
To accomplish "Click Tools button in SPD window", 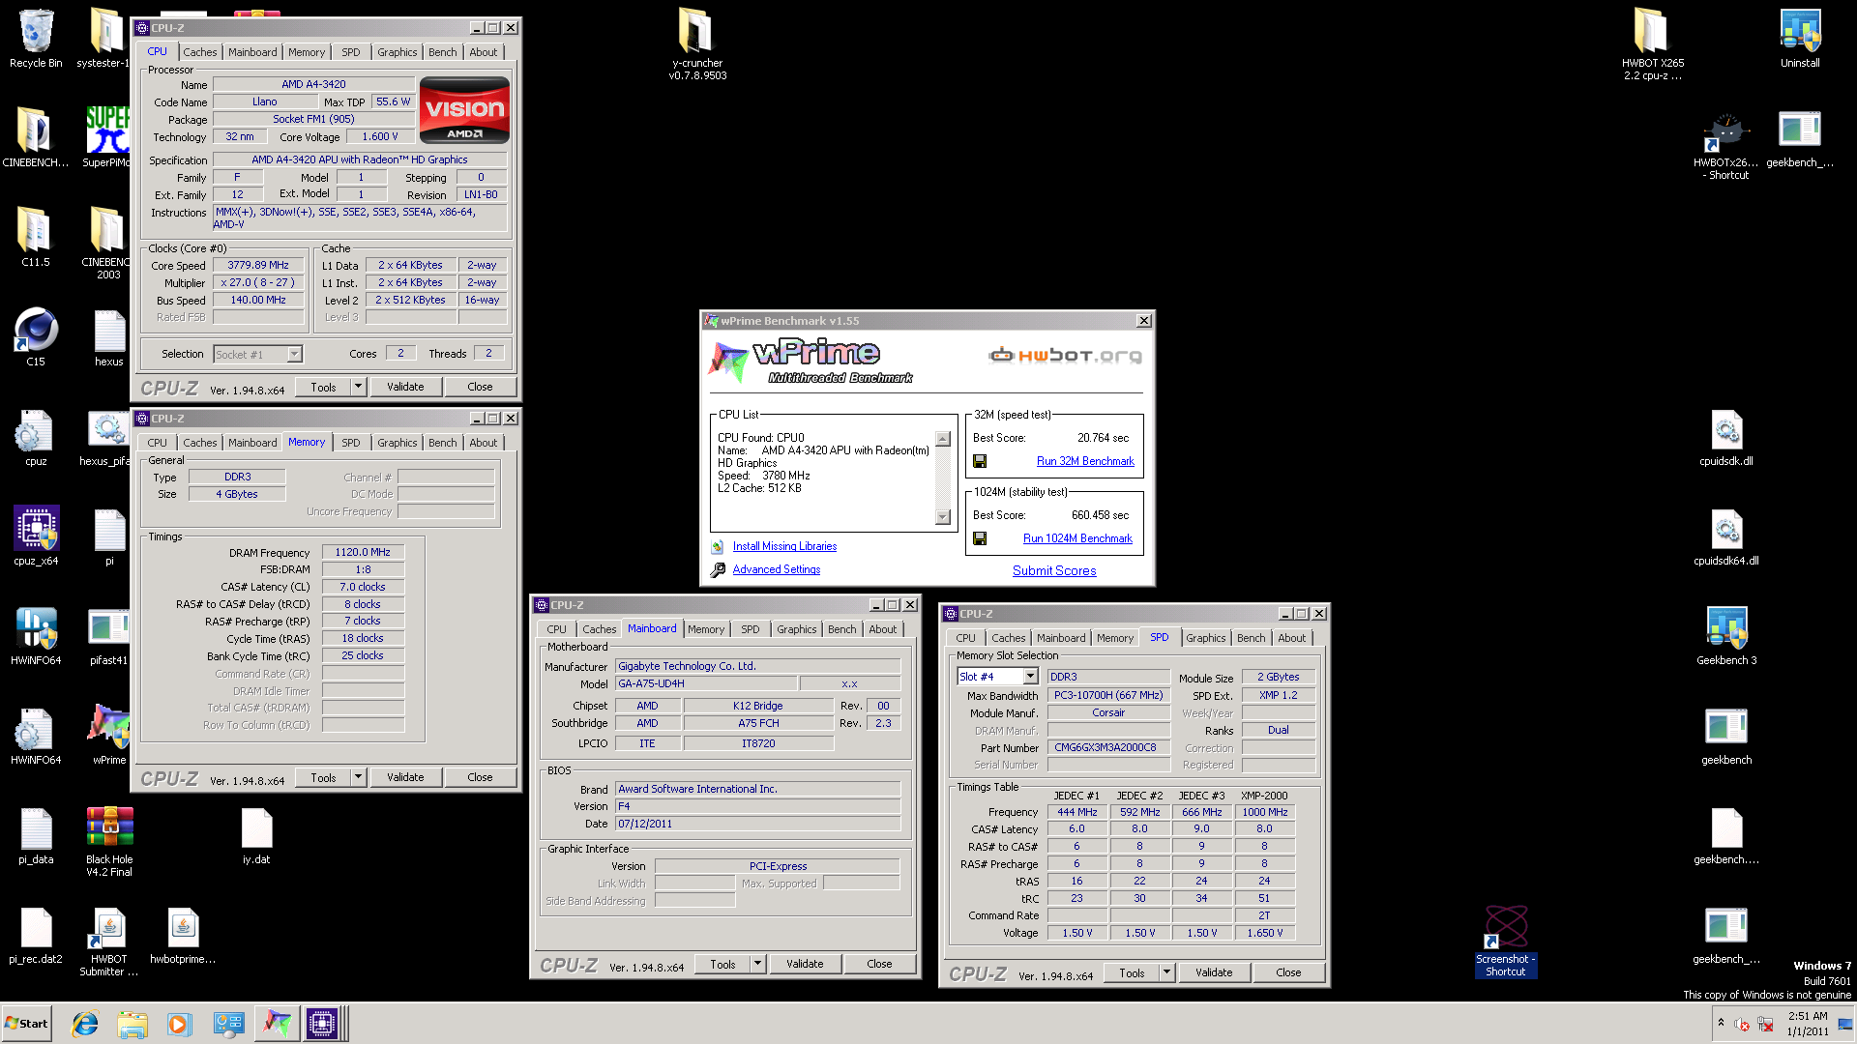I will pyautogui.click(x=1132, y=972).
